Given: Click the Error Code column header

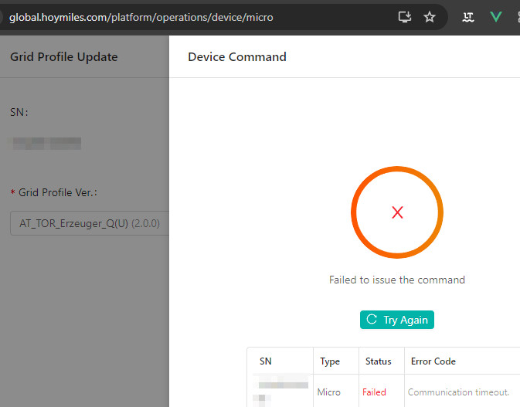Looking at the screenshot, I should (x=433, y=361).
